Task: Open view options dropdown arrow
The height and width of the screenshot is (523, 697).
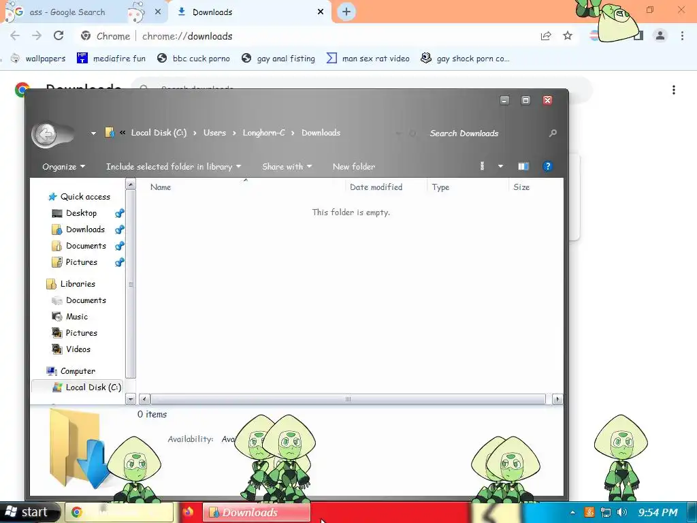Action: pos(500,166)
